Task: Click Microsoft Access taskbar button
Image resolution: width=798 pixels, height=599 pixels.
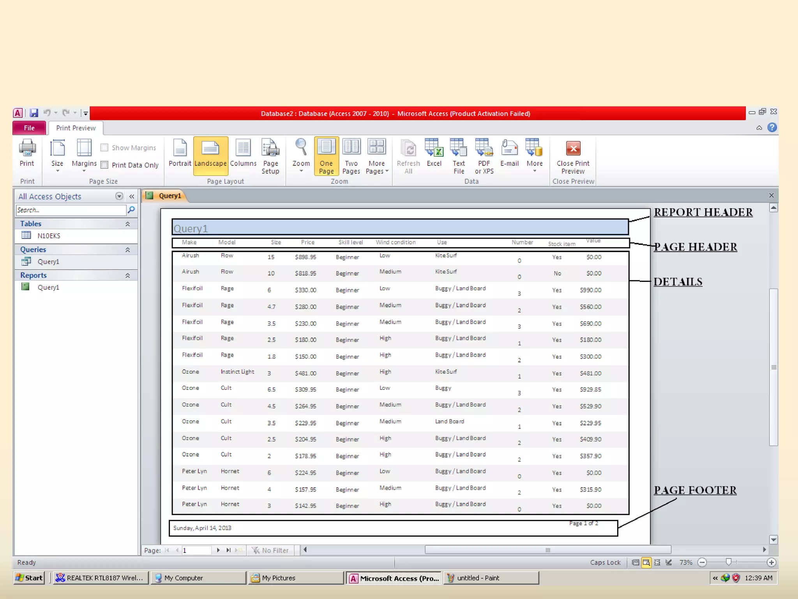Action: (394, 578)
